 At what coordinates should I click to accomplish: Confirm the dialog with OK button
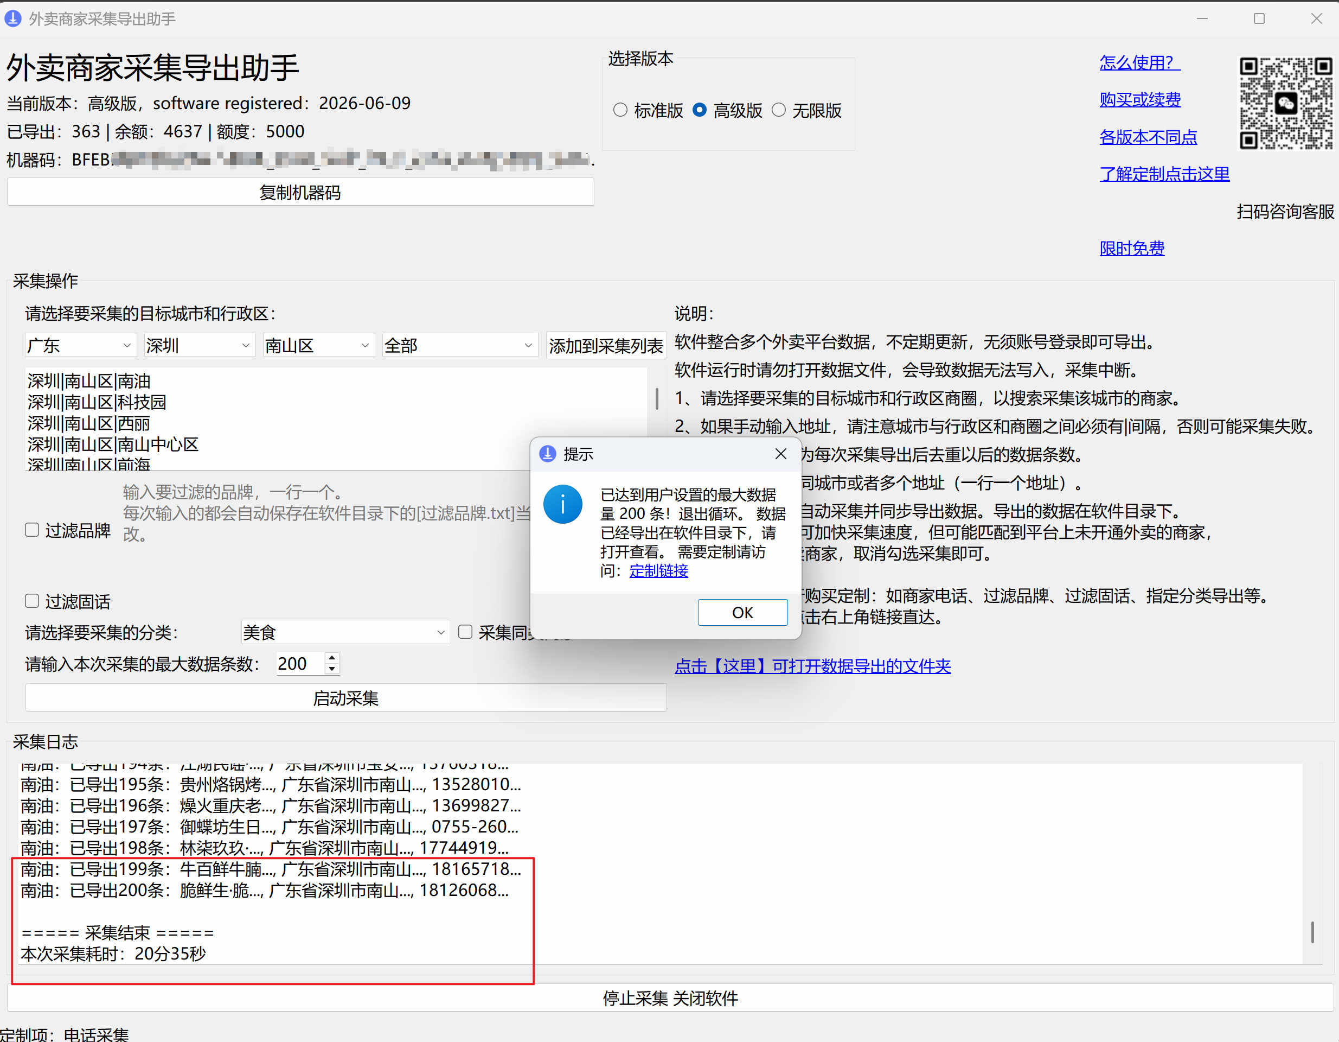[x=742, y=612]
